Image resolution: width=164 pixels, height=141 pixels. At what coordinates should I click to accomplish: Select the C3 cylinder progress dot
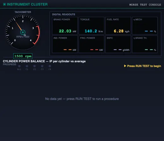coord(42,66)
